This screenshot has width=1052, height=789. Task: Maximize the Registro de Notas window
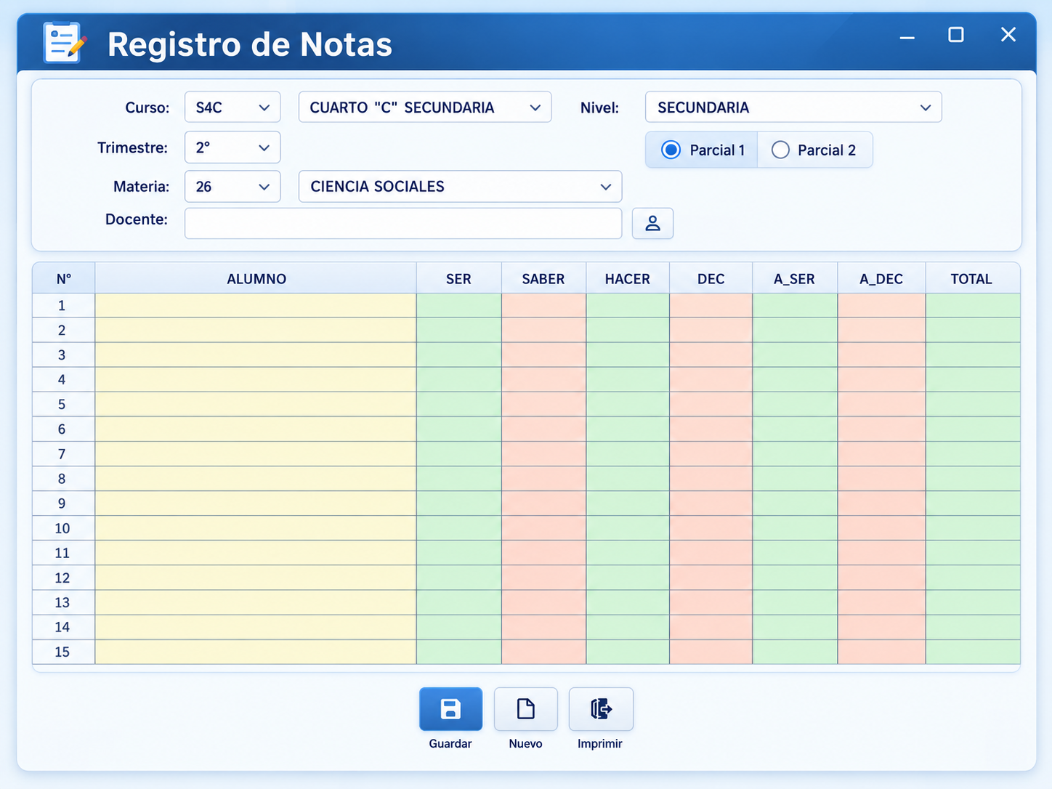pyautogui.click(x=956, y=35)
